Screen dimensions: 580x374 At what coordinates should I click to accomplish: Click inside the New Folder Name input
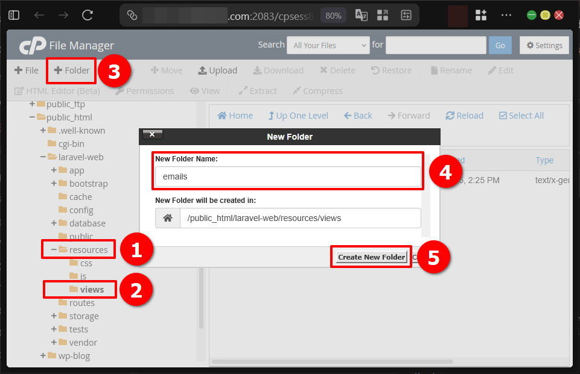point(288,177)
